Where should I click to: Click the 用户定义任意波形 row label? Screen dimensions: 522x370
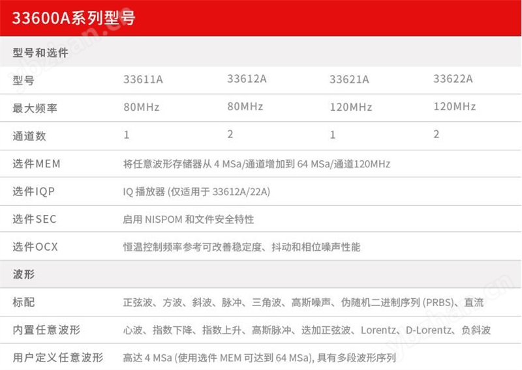[58, 358]
